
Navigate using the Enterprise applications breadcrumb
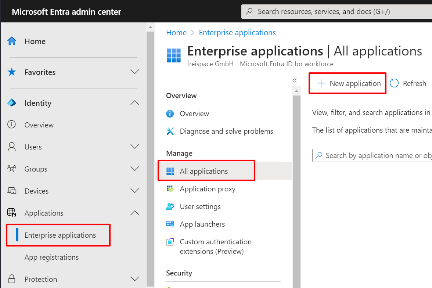(x=237, y=33)
